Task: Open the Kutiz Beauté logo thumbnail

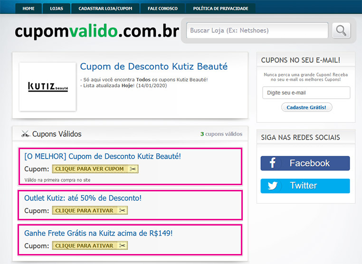Action: point(48,87)
